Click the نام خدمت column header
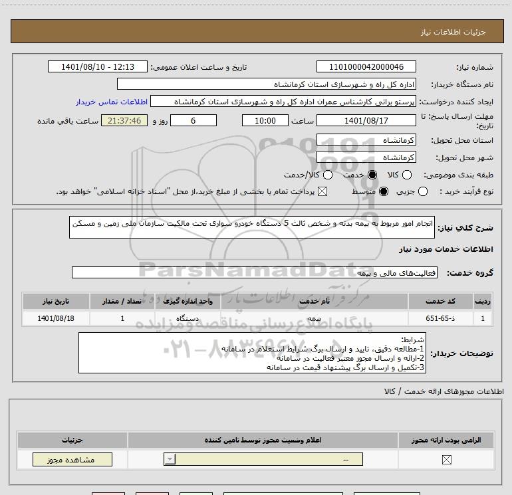 tap(315, 301)
